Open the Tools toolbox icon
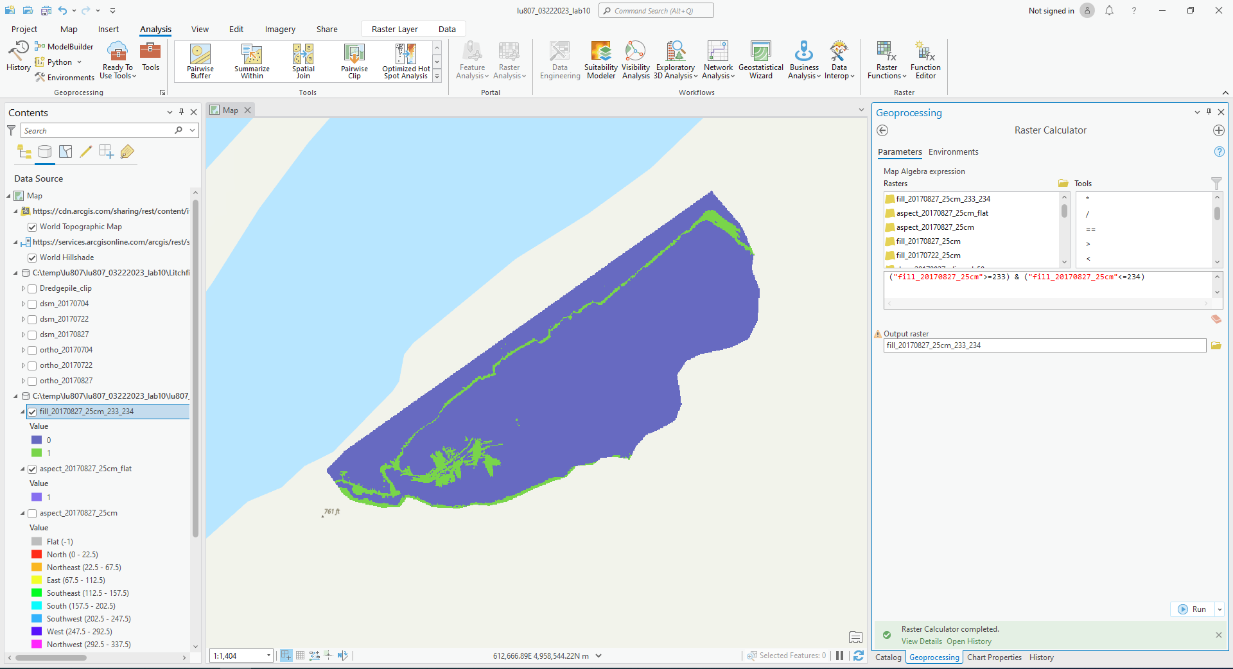This screenshot has height=669, width=1233. click(x=150, y=56)
